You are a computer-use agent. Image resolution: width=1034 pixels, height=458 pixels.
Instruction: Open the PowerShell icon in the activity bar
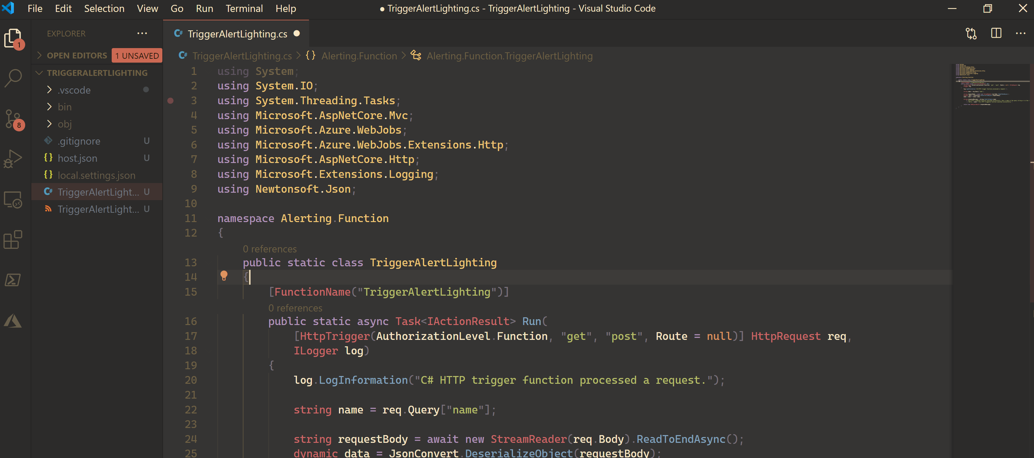point(13,280)
